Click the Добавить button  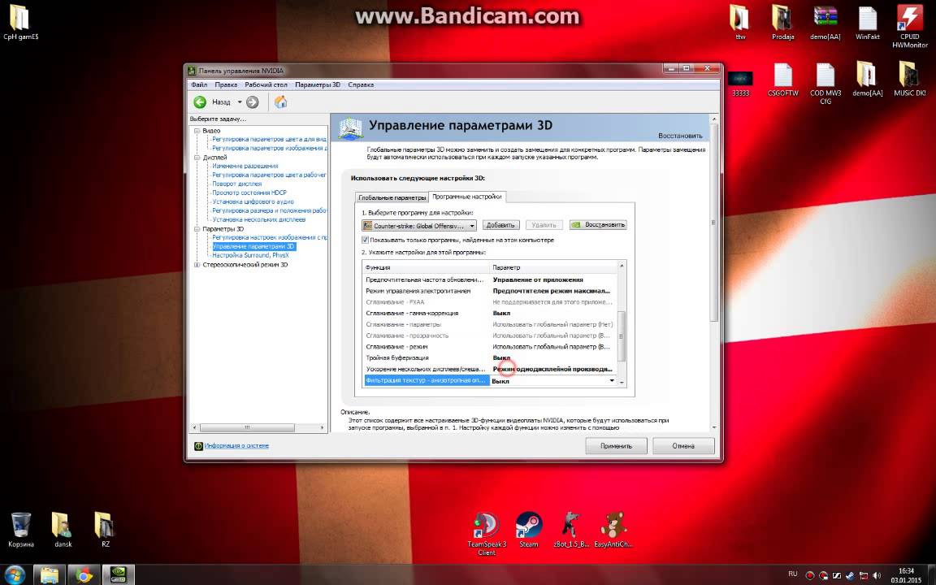[x=500, y=225]
